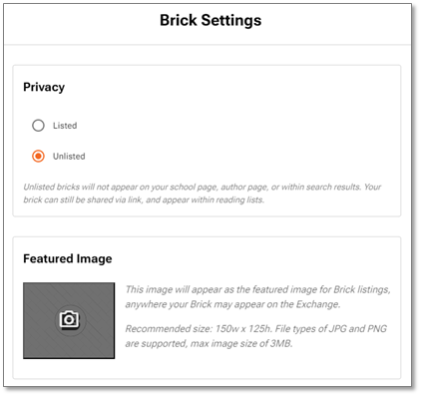Click the 'Unlisted' option label text
This screenshot has height=396, width=421.
click(x=69, y=156)
